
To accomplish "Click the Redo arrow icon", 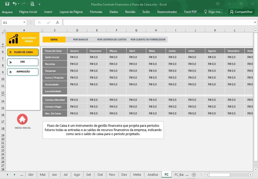I will pyautogui.click(x=23, y=4).
